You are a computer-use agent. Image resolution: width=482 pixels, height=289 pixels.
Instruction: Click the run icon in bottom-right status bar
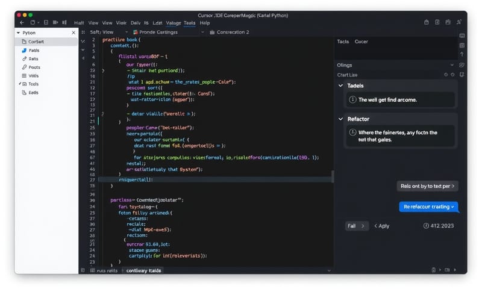click(x=455, y=270)
